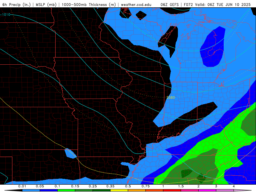Click the yellow 0.35–0.5 color bar segment
The image size is (256, 192).
pyautogui.click(x=119, y=190)
